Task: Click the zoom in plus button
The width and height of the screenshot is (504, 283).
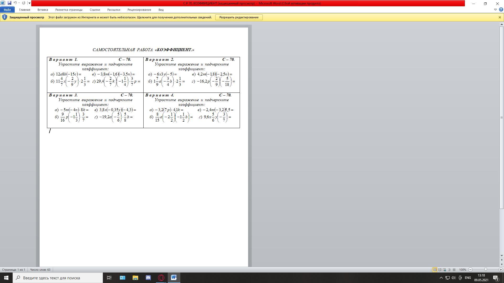Action: [x=501, y=270]
